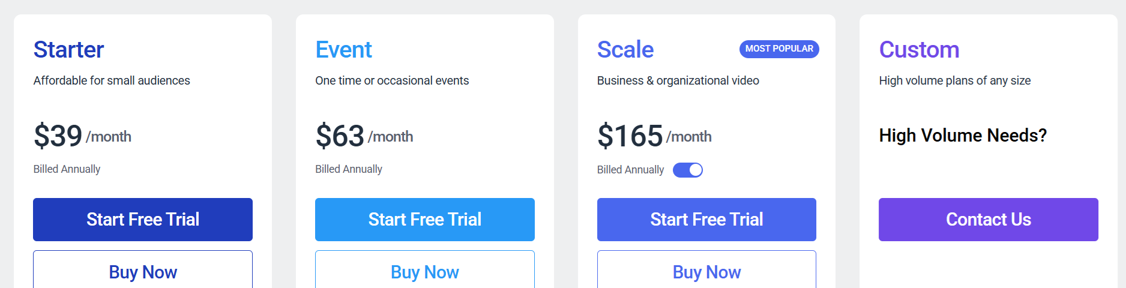Start free trial for the Starter plan
This screenshot has height=288, width=1126.
click(x=143, y=220)
